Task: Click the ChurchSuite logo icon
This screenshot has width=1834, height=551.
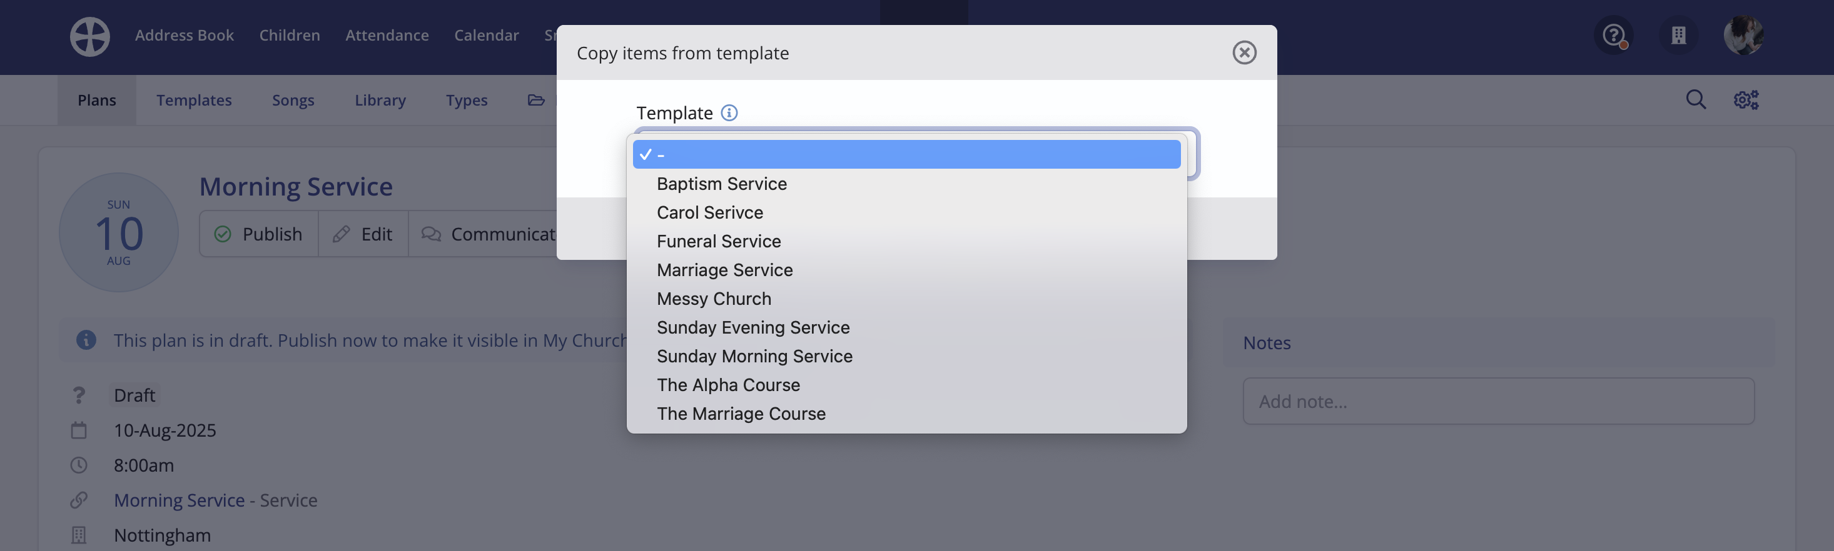Action: pos(89,36)
